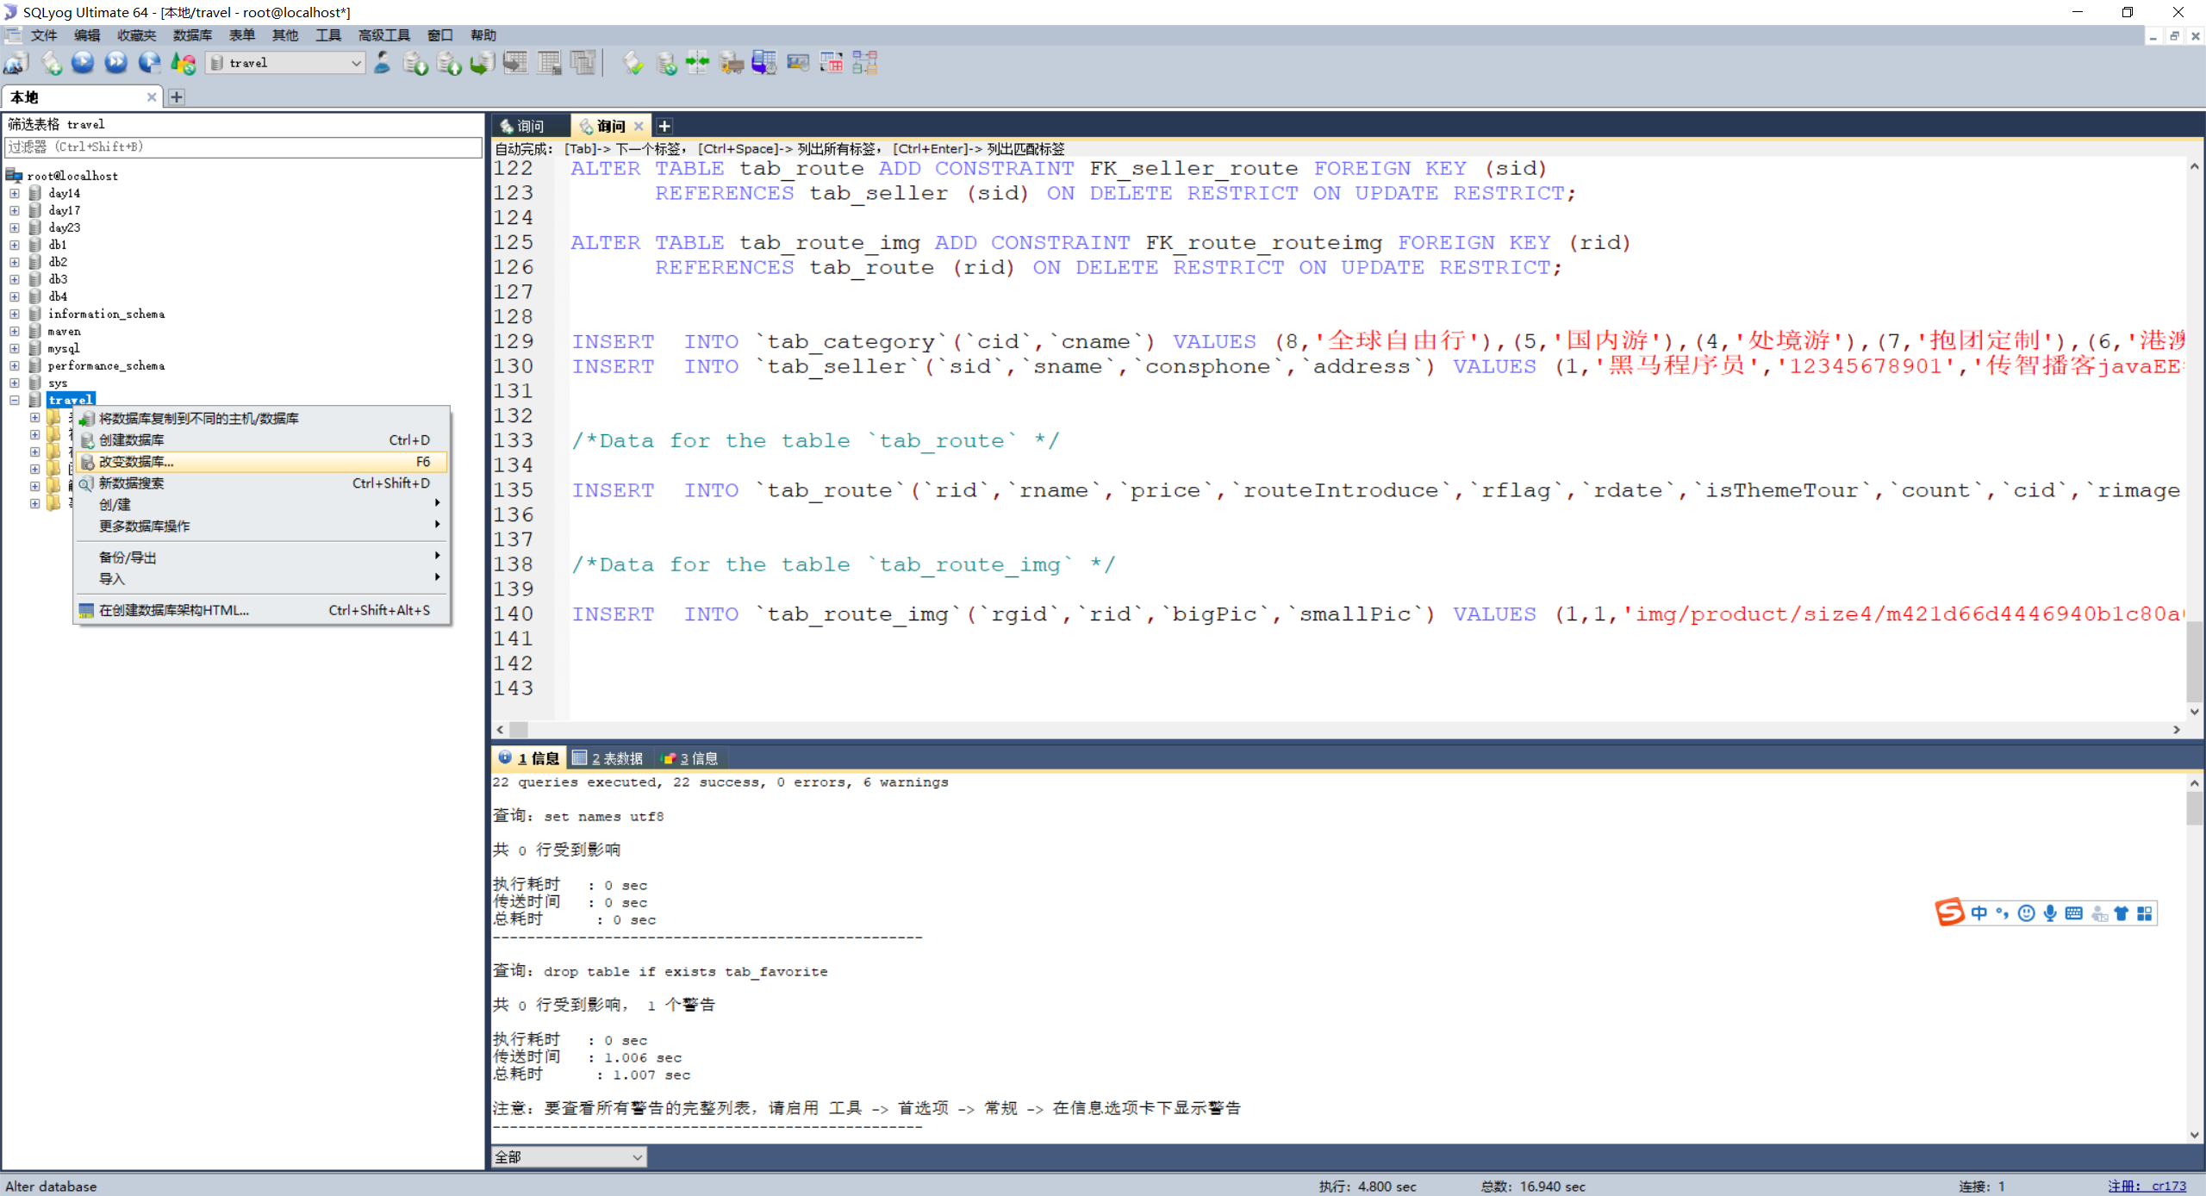Click the Execute all queries icon

click(x=115, y=63)
